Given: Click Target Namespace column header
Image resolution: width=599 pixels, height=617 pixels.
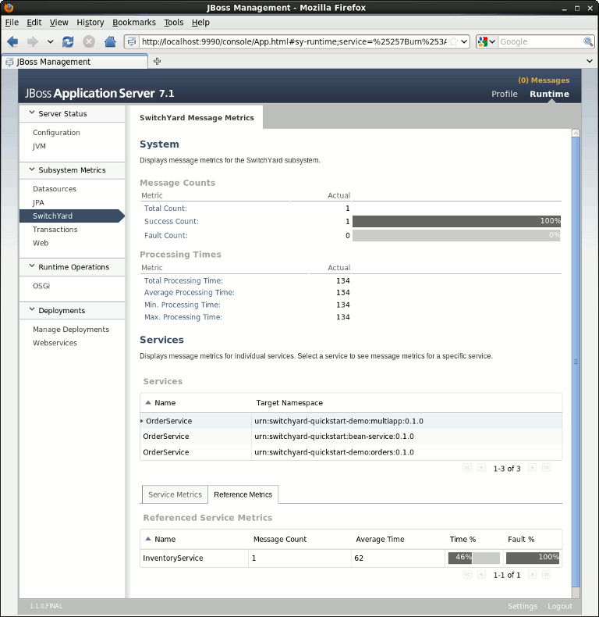Looking at the screenshot, I should pyautogui.click(x=289, y=402).
